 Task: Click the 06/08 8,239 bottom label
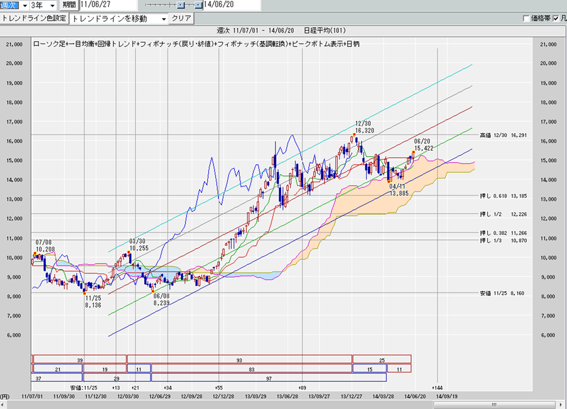coord(162,299)
